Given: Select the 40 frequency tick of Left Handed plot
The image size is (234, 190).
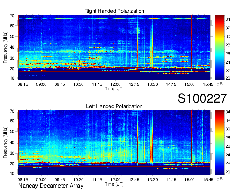Looking at the screenshot, I should (12, 142).
